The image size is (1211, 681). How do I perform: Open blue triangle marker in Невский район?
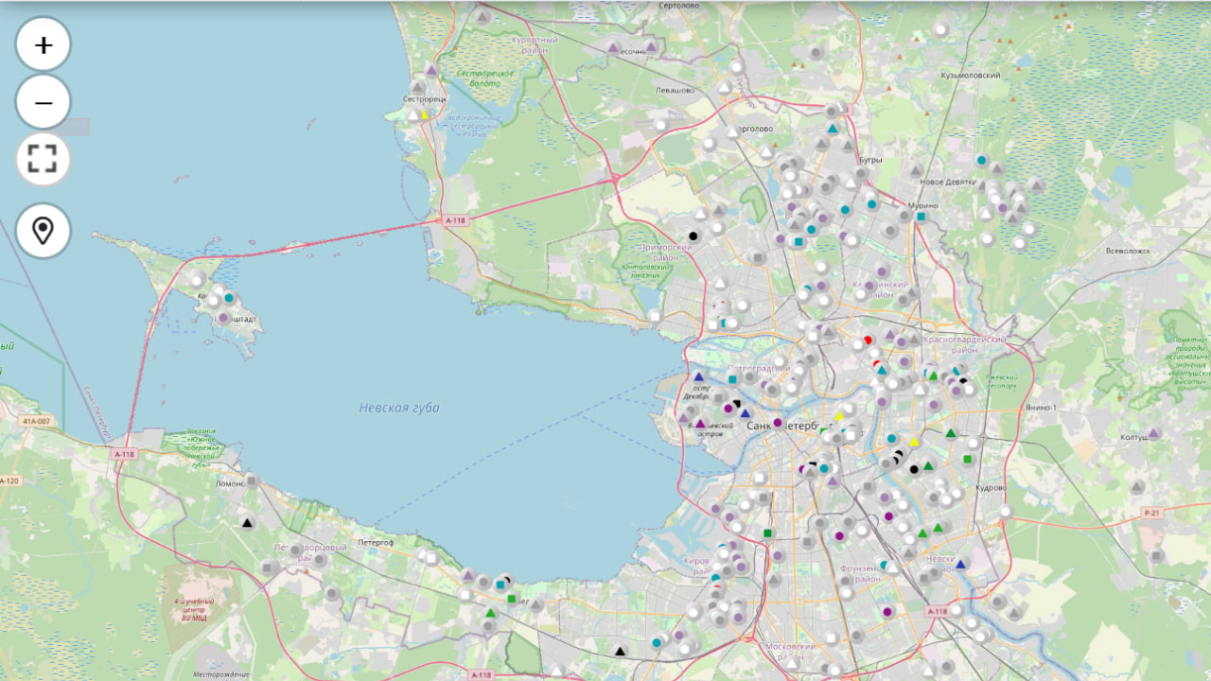point(960,564)
